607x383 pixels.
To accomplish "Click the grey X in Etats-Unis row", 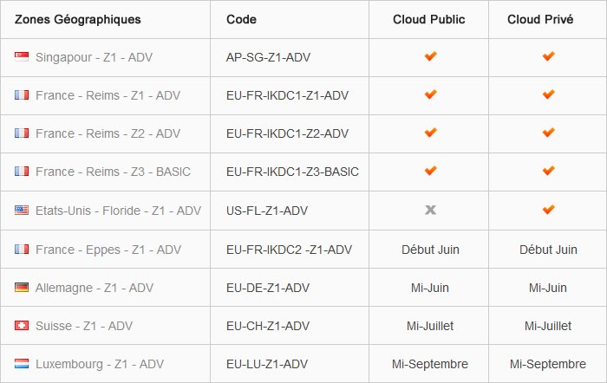I will [x=430, y=210].
